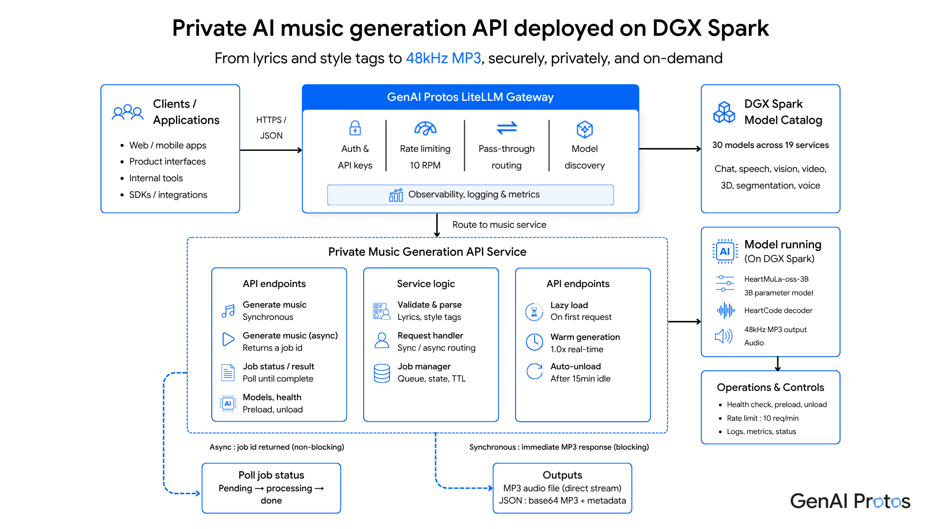Click the GenAI Protos LiteLLM Gateway header
The image size is (941, 529).
(x=470, y=97)
